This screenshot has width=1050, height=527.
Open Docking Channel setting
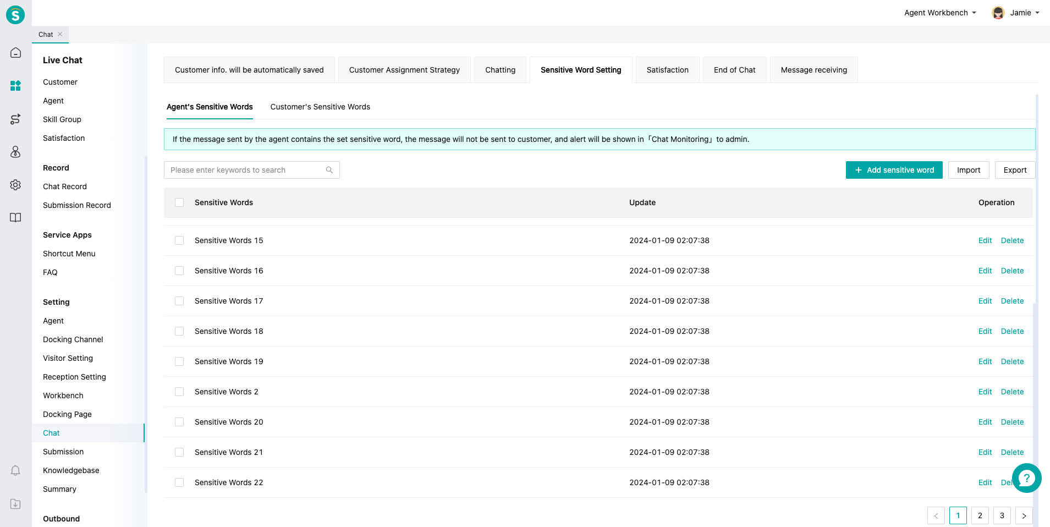(x=73, y=339)
